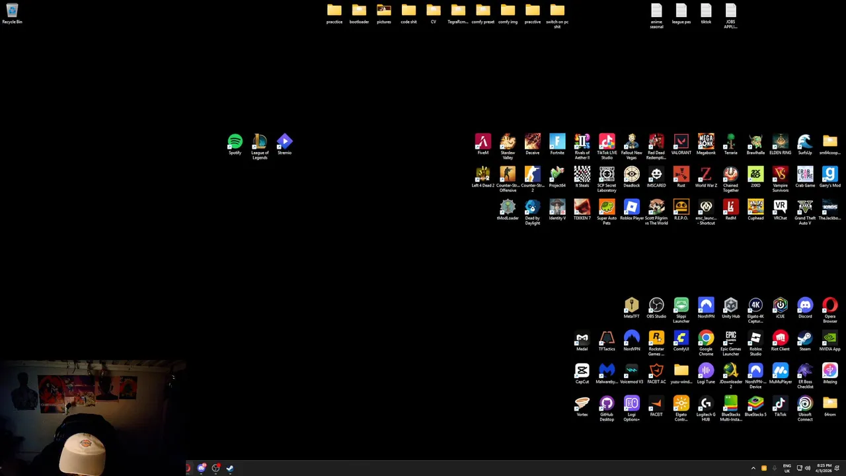Image resolution: width=846 pixels, height=476 pixels.
Task: Open the NVIDIA App
Action: pos(829,341)
